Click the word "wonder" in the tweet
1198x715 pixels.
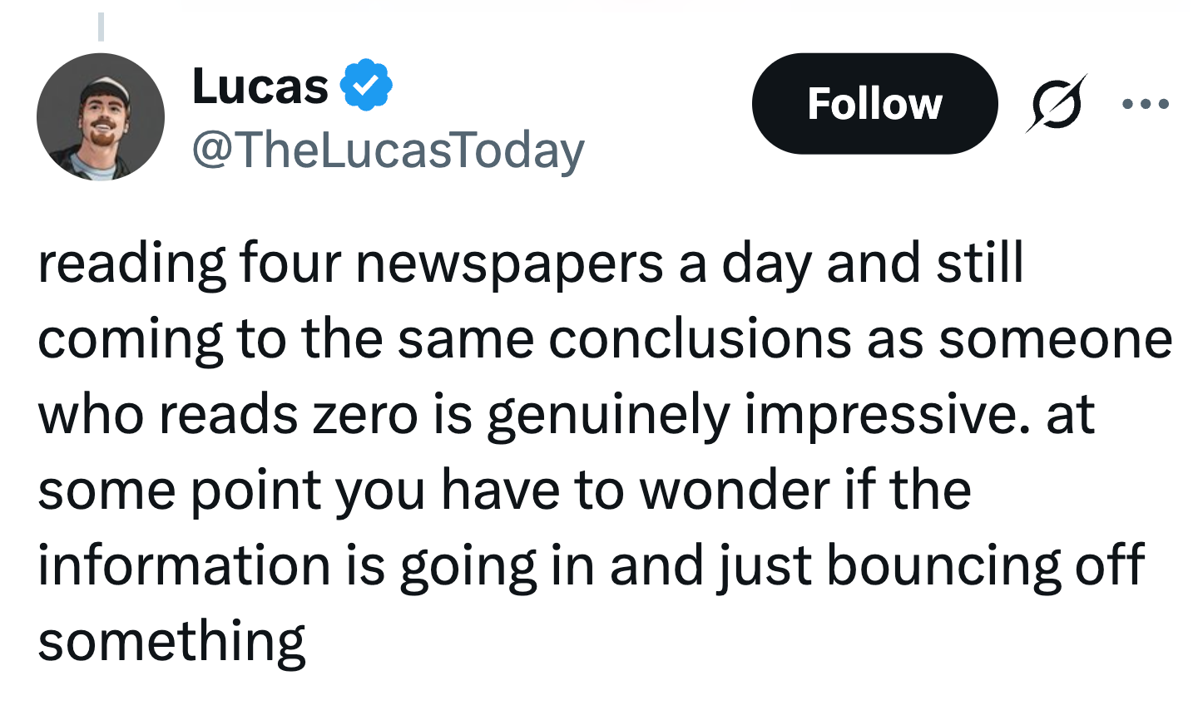tap(735, 490)
